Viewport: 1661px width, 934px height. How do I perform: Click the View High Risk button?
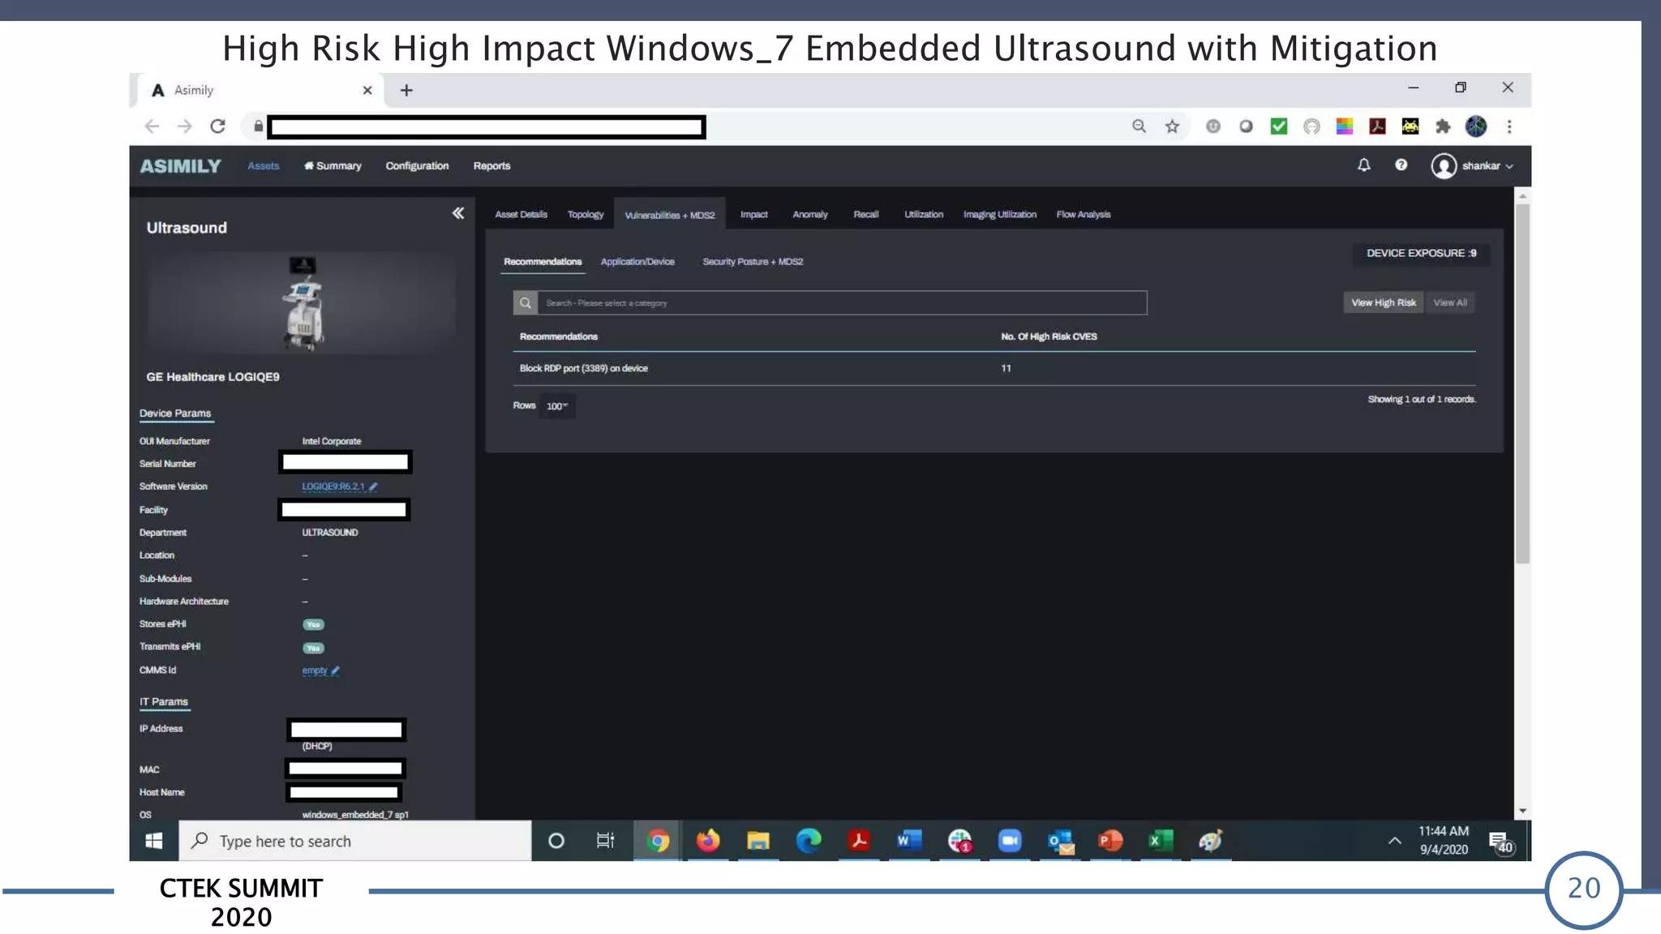(x=1384, y=303)
